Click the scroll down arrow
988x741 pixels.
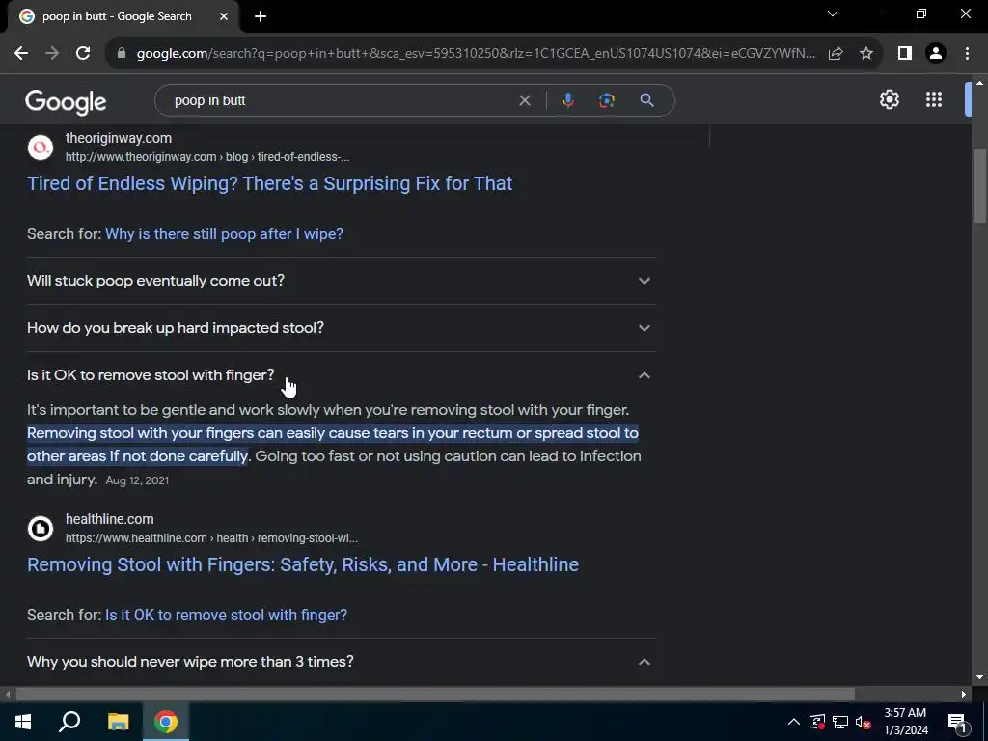point(979,678)
